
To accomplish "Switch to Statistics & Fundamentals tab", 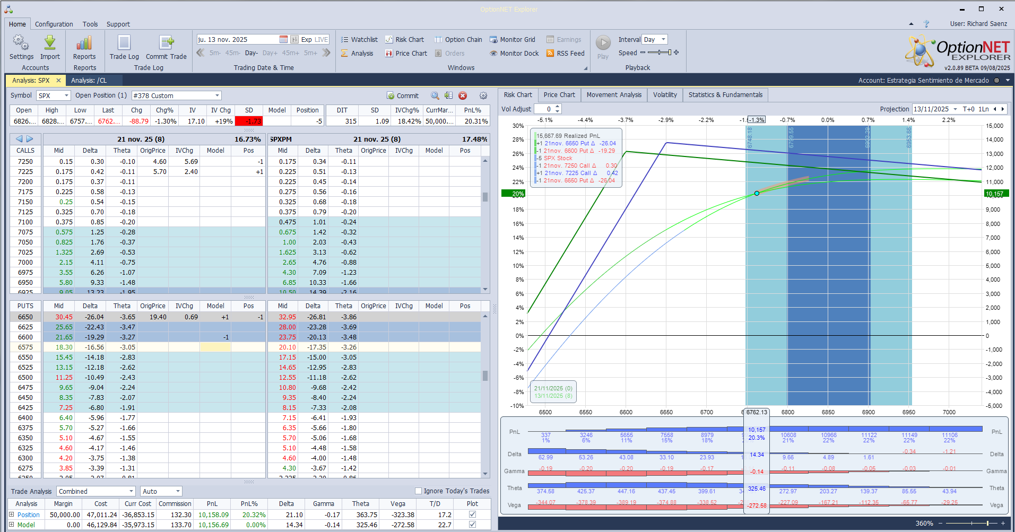I will tap(725, 94).
